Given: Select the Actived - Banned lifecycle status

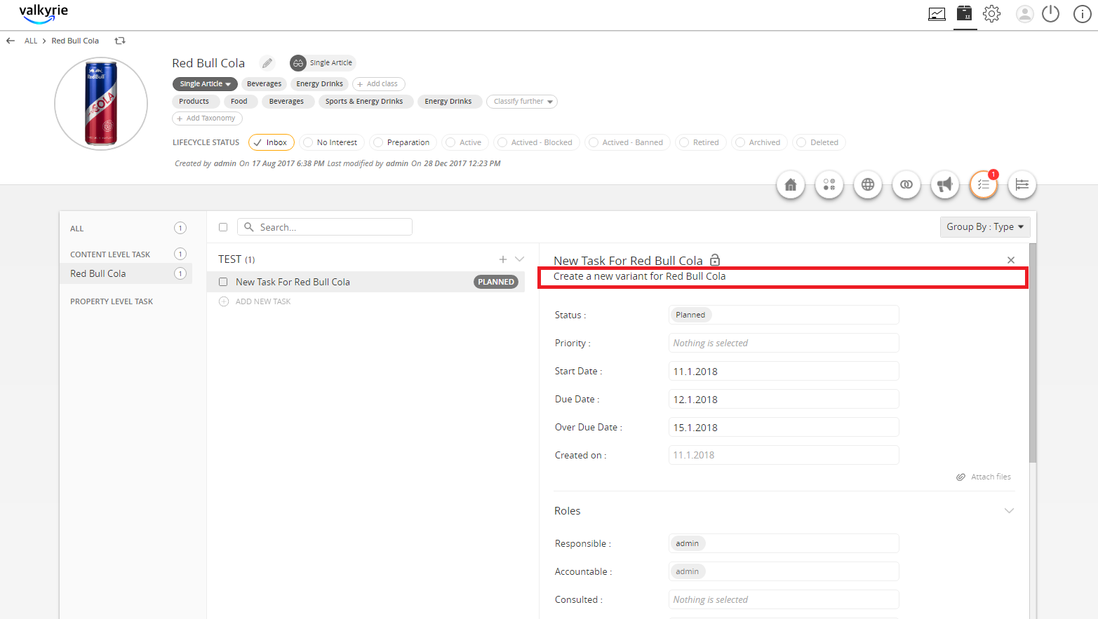Looking at the screenshot, I should tap(628, 142).
